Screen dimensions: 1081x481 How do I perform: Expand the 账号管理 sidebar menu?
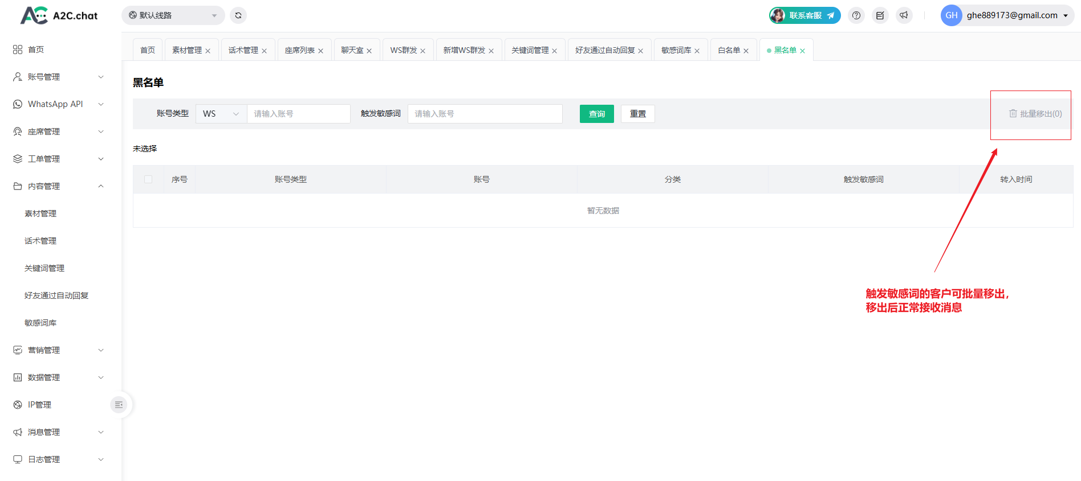[x=58, y=77]
